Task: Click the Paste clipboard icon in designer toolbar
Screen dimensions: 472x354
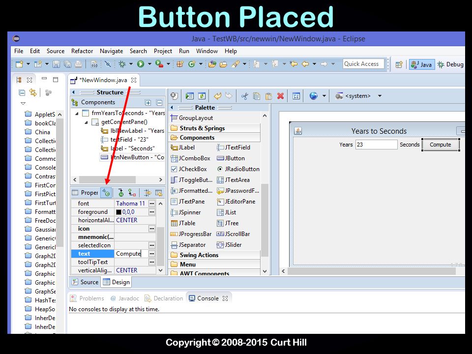Action: point(268,96)
